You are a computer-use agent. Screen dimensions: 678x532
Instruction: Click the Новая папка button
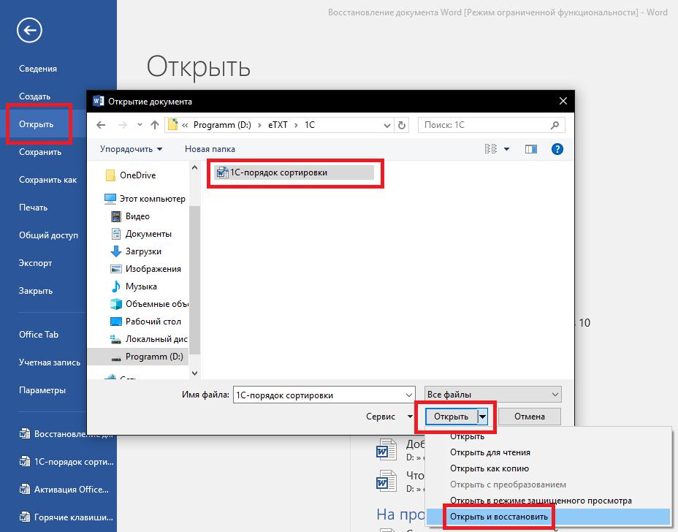(x=210, y=149)
